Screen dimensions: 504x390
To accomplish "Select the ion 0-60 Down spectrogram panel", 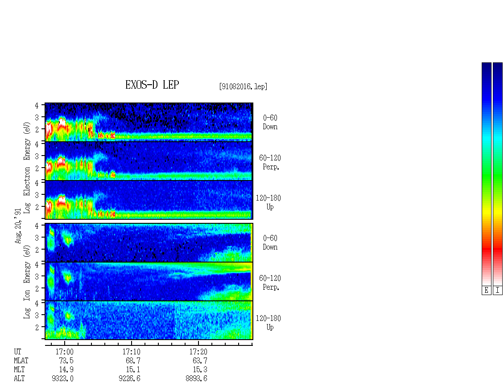I will 149,242.
